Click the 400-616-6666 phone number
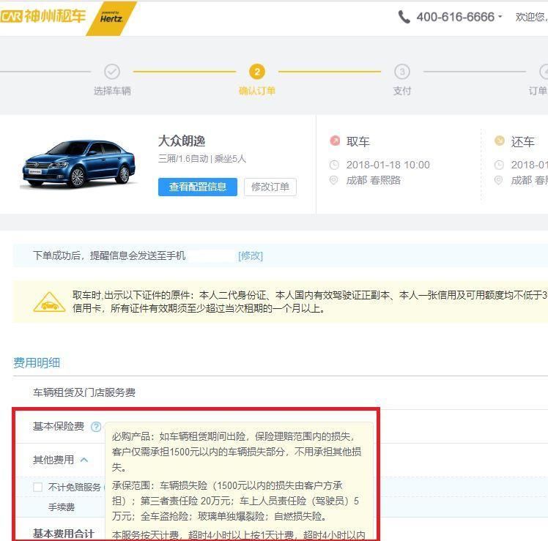 pyautogui.click(x=456, y=17)
